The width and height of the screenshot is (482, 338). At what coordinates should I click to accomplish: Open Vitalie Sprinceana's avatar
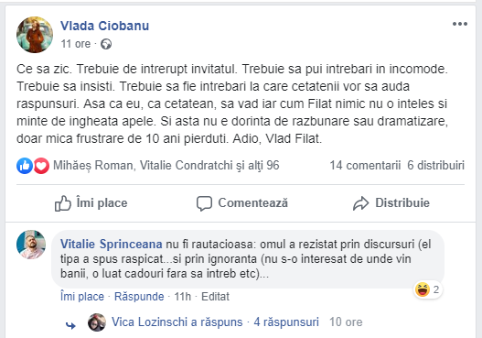tap(31, 245)
